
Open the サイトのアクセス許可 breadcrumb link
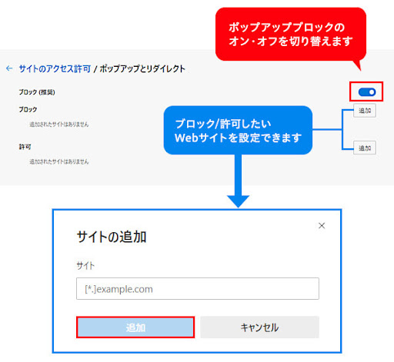click(x=55, y=68)
